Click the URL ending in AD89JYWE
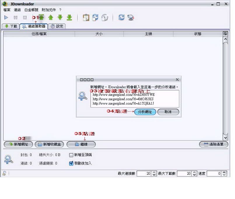Screen dimensions: 235x199 coord(124,95)
